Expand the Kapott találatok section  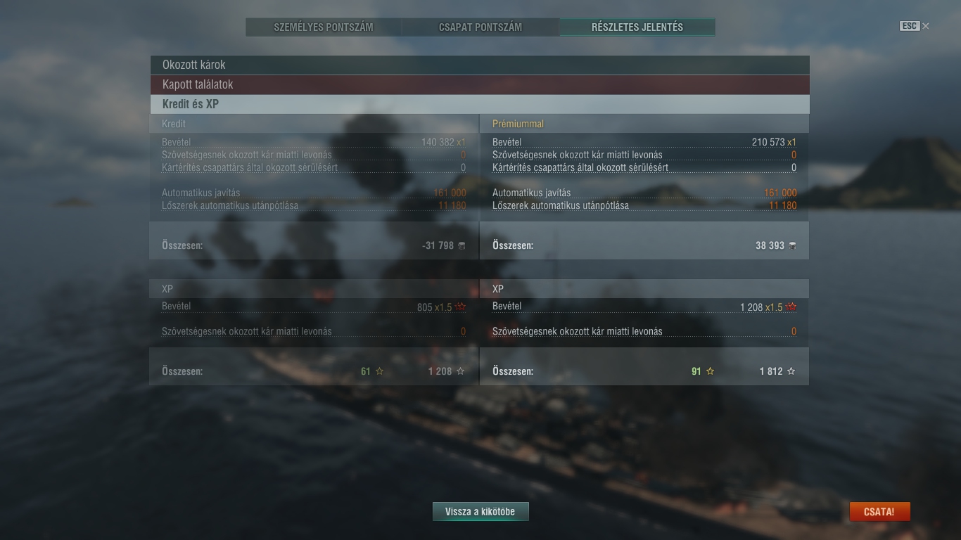tap(479, 84)
